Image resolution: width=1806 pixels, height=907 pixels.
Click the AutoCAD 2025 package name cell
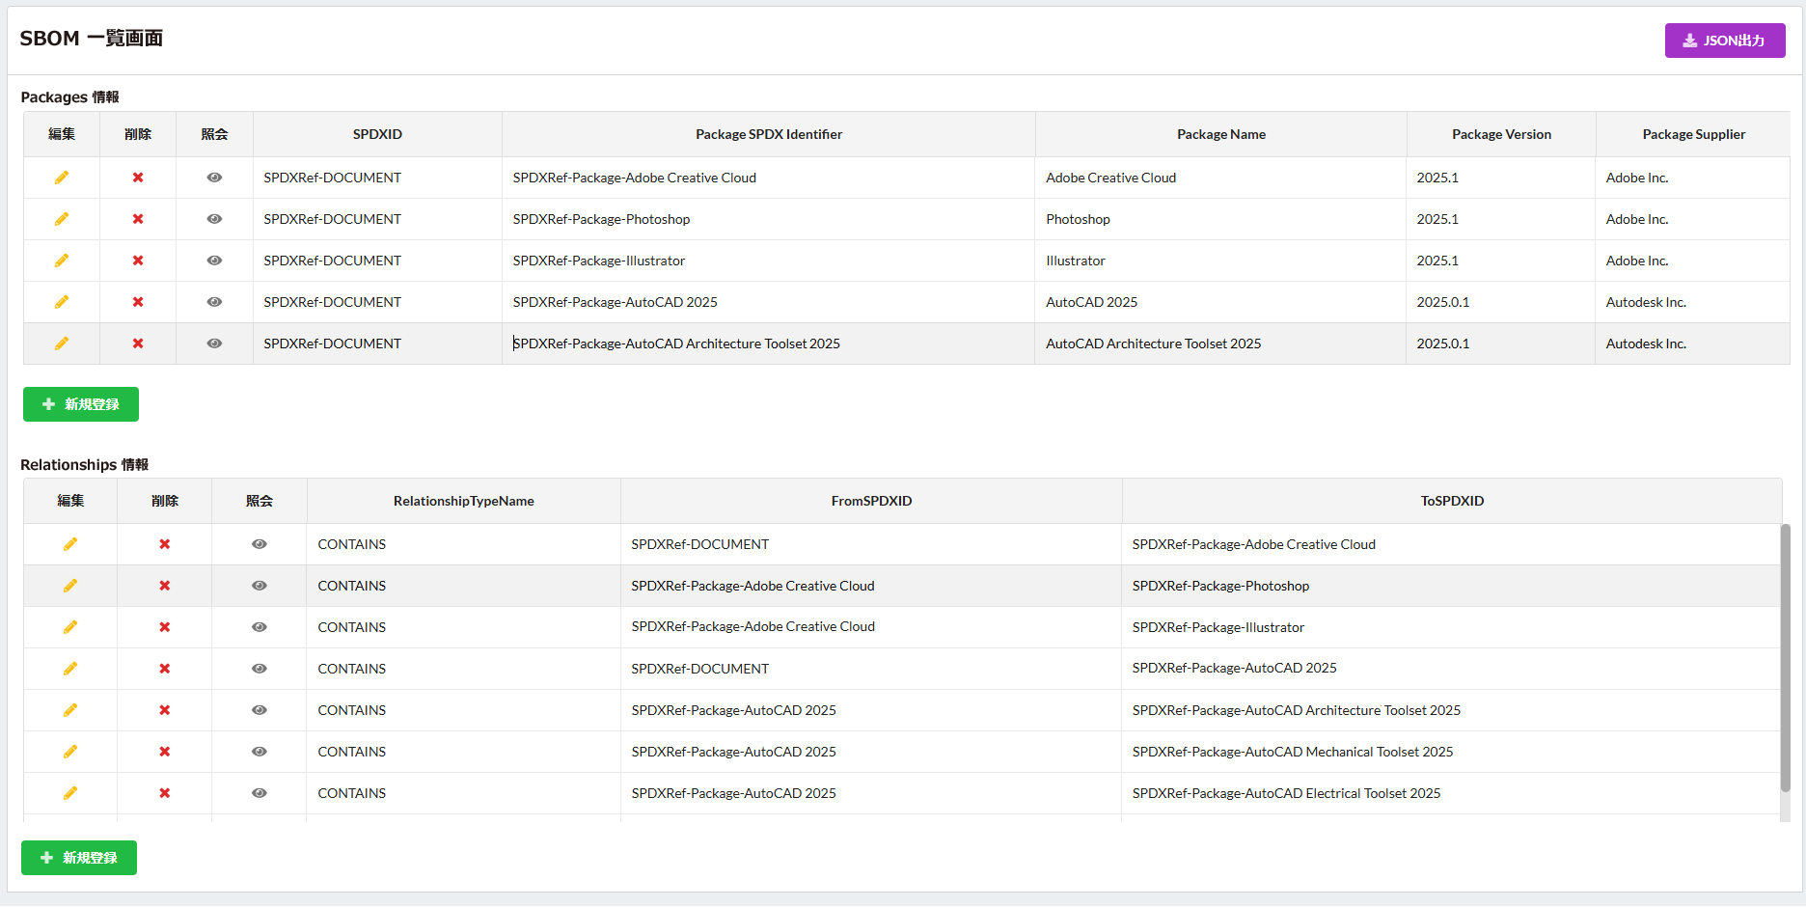[1221, 302]
